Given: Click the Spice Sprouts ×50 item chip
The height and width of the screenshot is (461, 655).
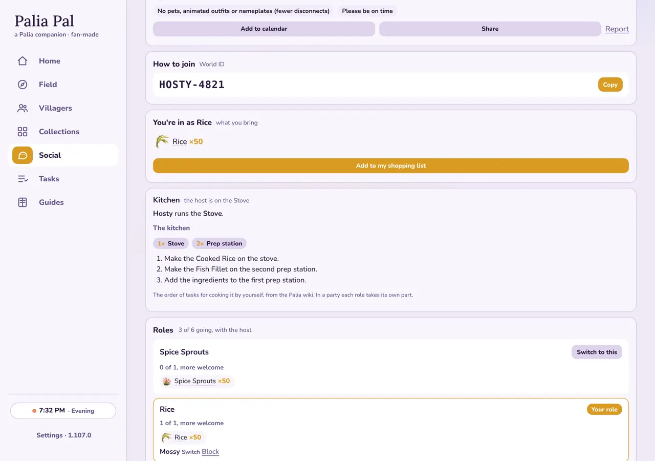Looking at the screenshot, I should coord(197,381).
